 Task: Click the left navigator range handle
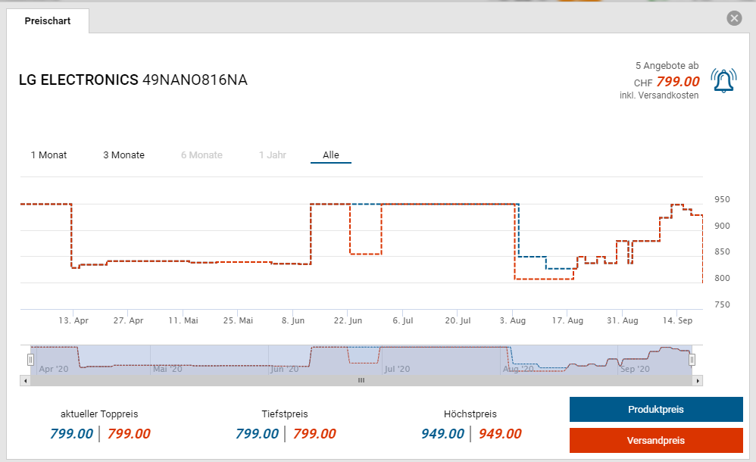click(30, 360)
